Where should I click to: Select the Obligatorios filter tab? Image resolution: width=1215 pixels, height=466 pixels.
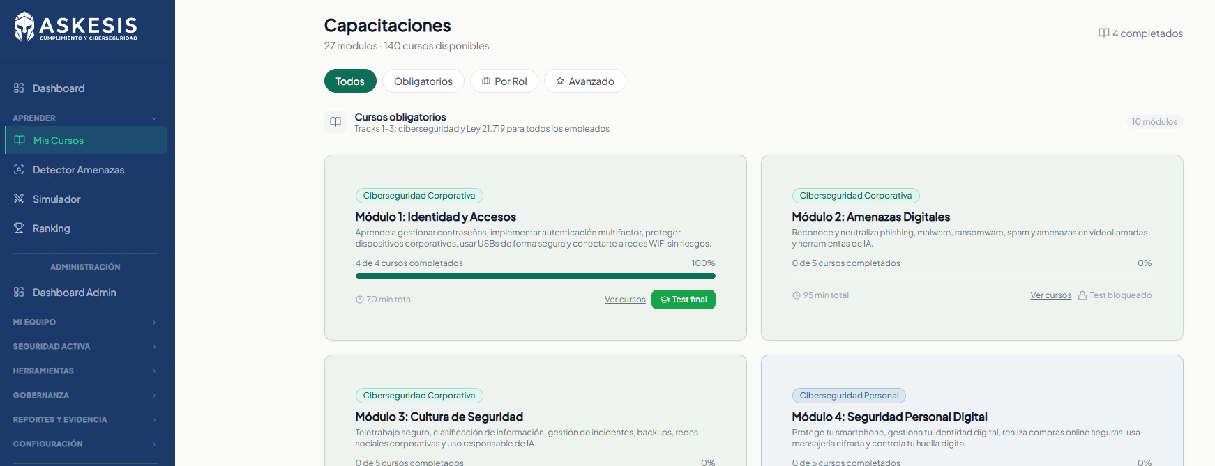point(423,81)
